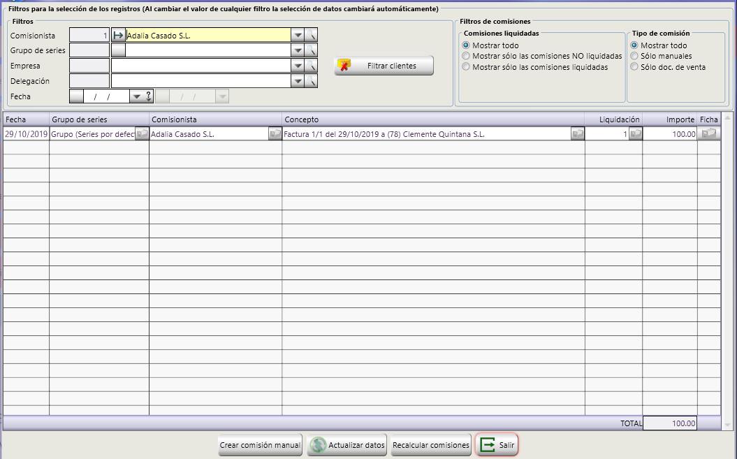737x459 pixels.
Task: Open the Ficha icon in first row
Action: click(x=709, y=134)
